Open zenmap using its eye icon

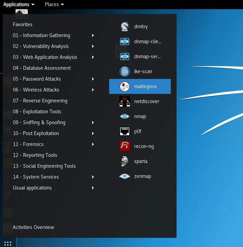125,176
